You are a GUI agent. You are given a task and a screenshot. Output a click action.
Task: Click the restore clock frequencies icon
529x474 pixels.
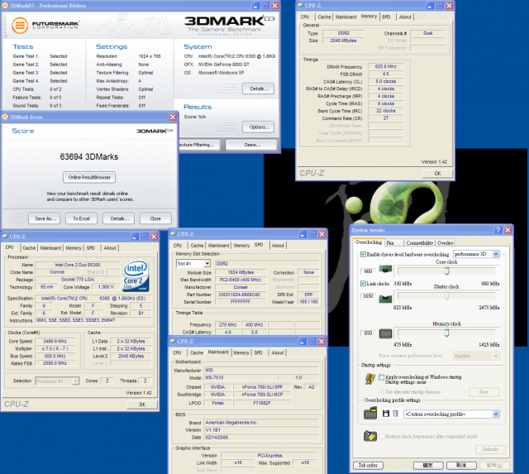pos(370,436)
